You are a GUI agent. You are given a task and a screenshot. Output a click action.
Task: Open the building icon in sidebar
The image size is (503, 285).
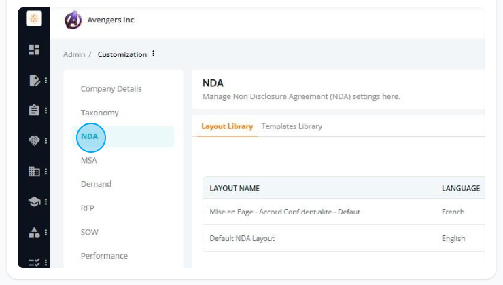(34, 171)
